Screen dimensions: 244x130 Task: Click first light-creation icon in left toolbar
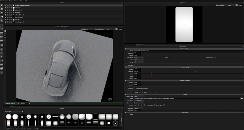click(x=2, y=5)
